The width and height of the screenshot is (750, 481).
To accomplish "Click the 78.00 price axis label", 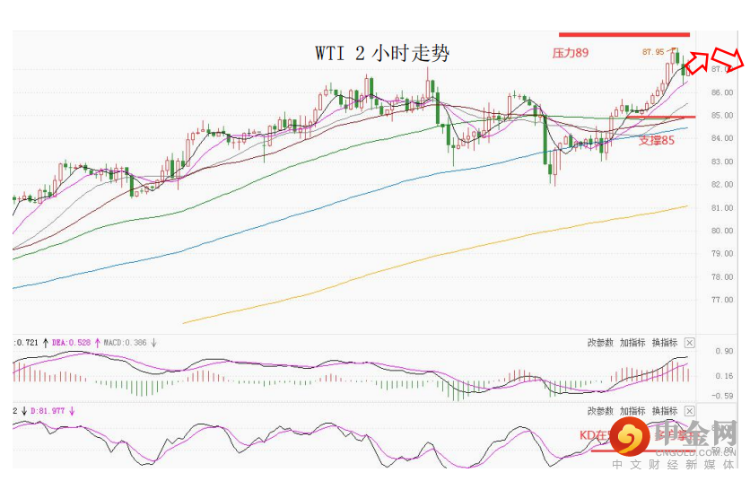I will click(722, 276).
